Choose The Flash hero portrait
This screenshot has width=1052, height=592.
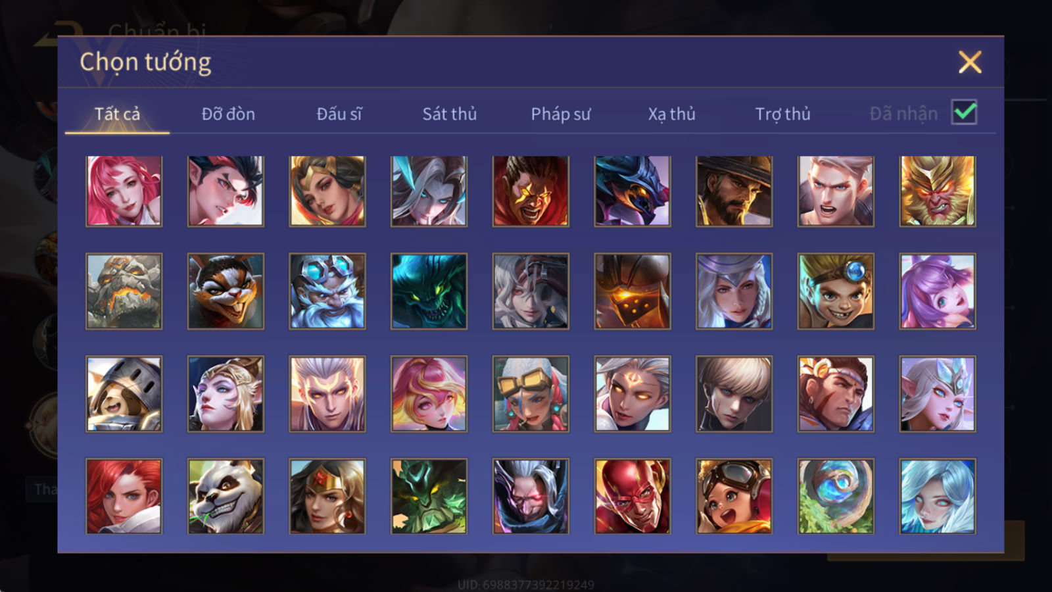(633, 496)
